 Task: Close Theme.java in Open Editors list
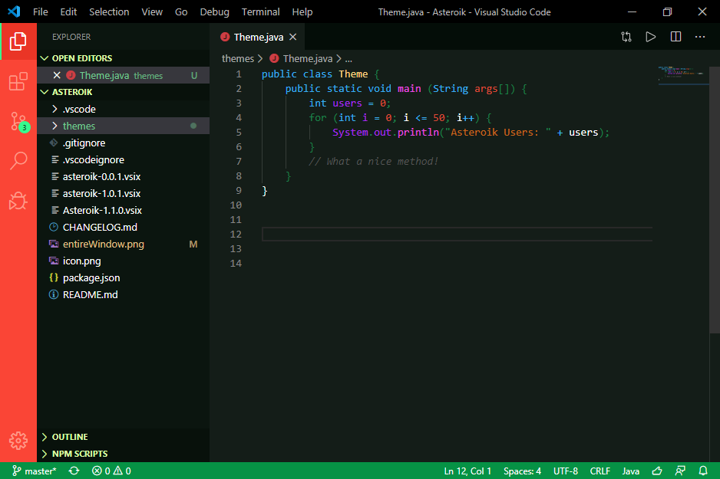(x=57, y=75)
